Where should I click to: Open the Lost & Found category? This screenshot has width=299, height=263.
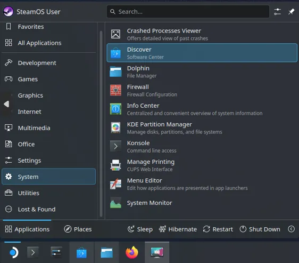[x=48, y=209]
